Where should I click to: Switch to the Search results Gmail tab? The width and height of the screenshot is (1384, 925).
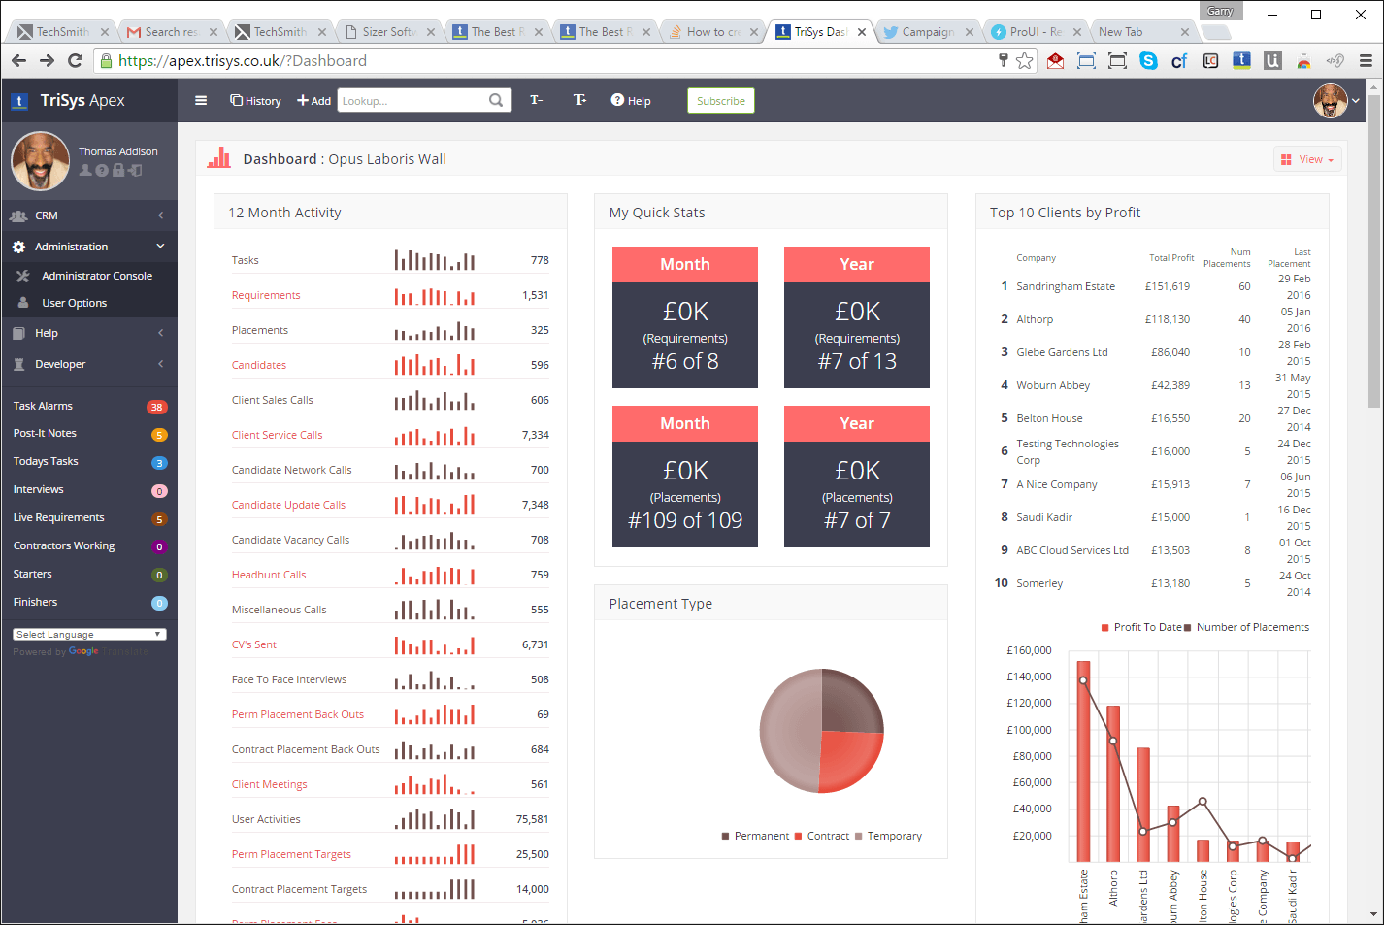pyautogui.click(x=171, y=31)
